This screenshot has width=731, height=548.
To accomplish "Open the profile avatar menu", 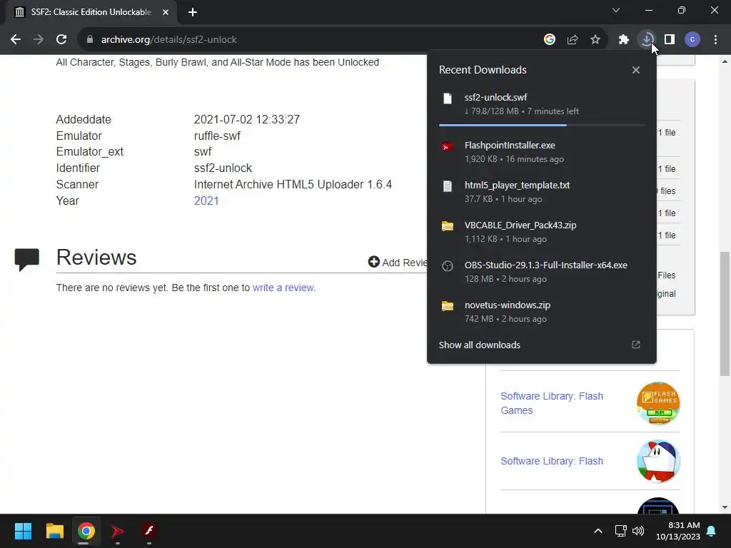I will click(x=692, y=40).
